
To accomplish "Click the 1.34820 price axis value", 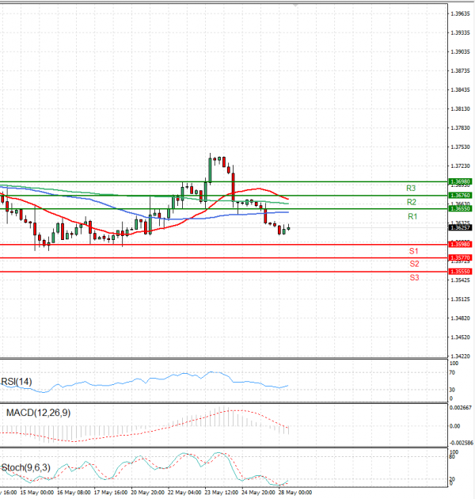I will (461, 318).
